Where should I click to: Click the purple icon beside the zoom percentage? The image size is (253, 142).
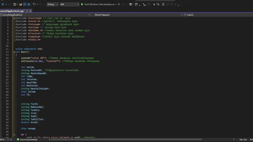click(11, 139)
